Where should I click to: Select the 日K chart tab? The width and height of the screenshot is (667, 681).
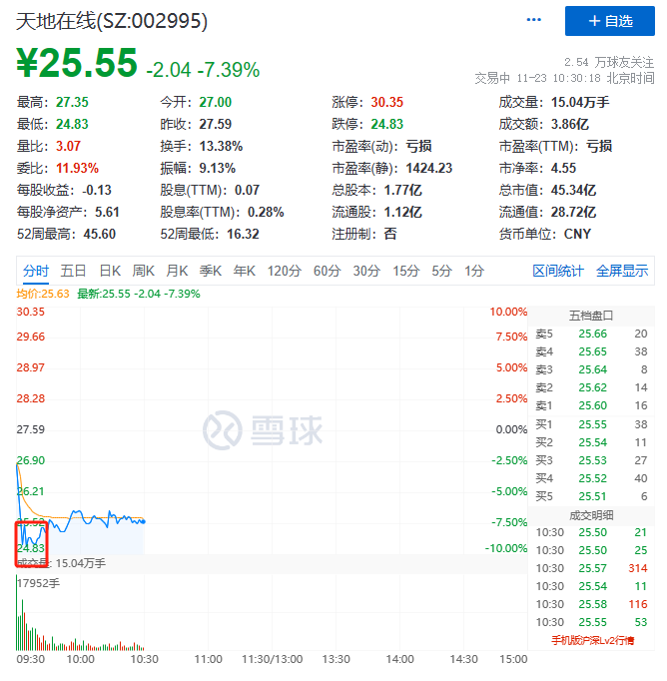tap(110, 271)
